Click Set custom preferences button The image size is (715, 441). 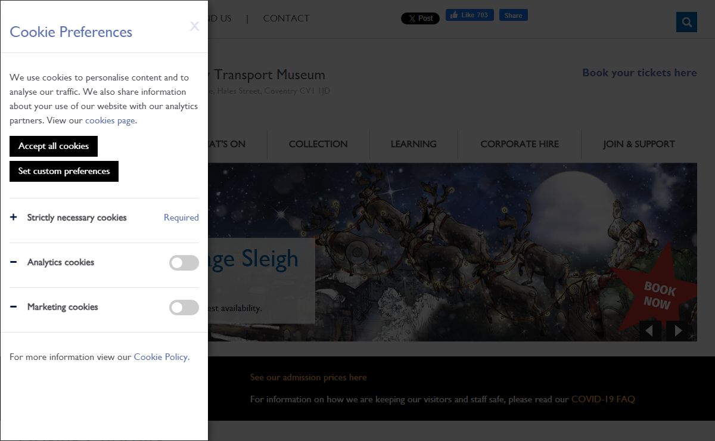tap(64, 171)
